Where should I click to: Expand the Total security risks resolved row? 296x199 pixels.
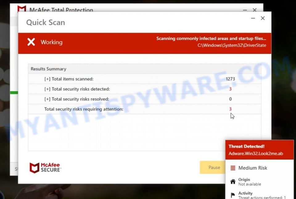[47, 99]
